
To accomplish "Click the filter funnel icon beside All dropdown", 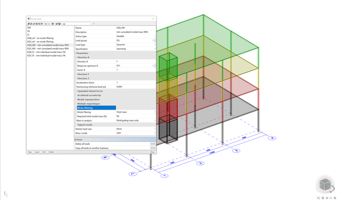I will click(94, 24).
